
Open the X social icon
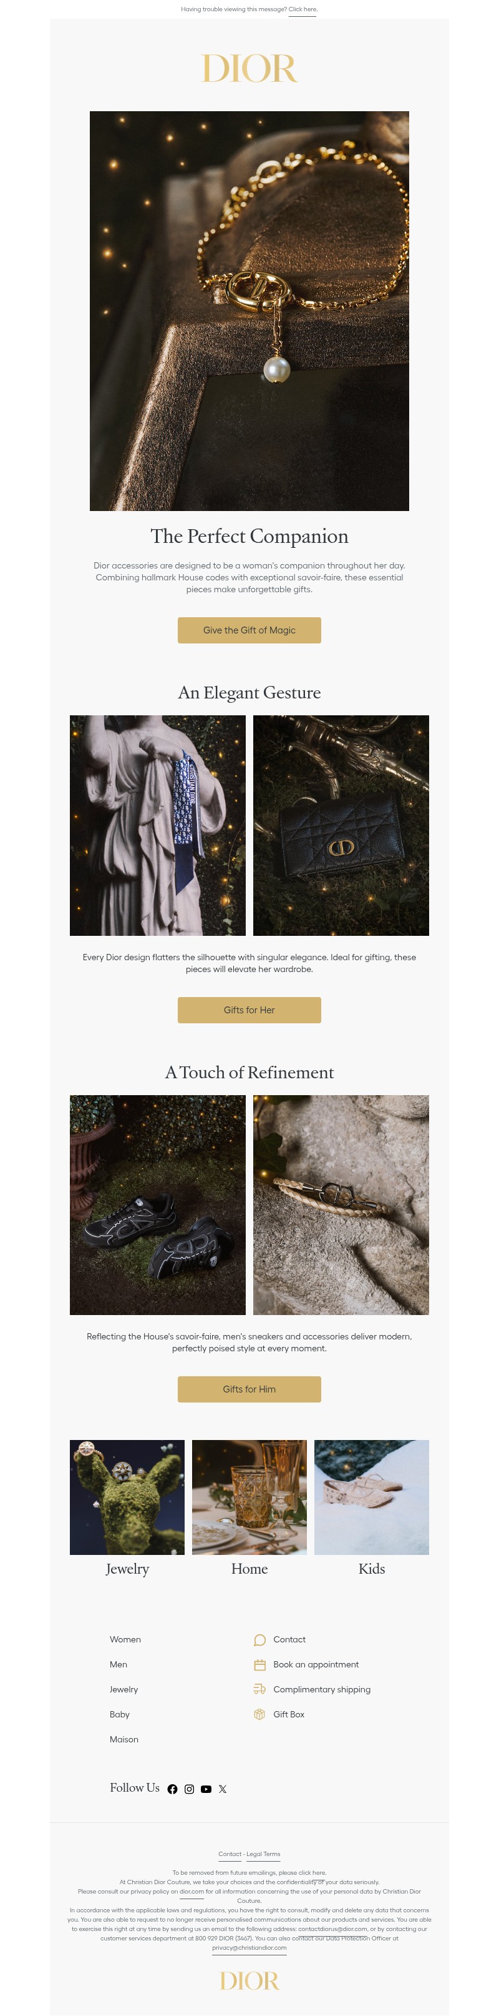tap(223, 1789)
